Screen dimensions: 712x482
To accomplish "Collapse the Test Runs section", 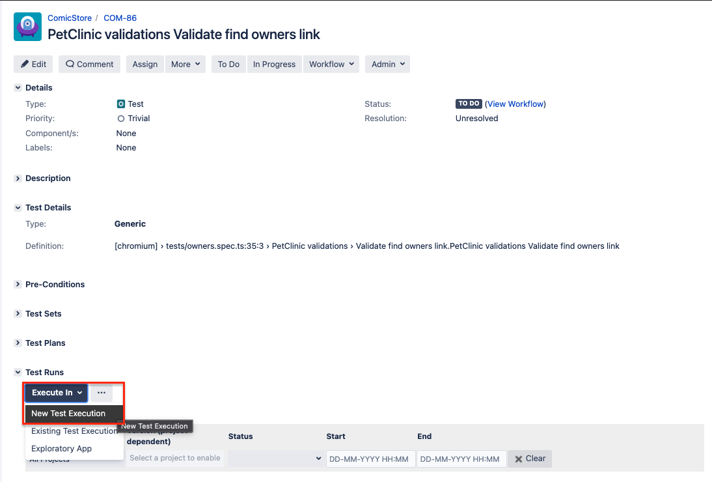I will [18, 372].
